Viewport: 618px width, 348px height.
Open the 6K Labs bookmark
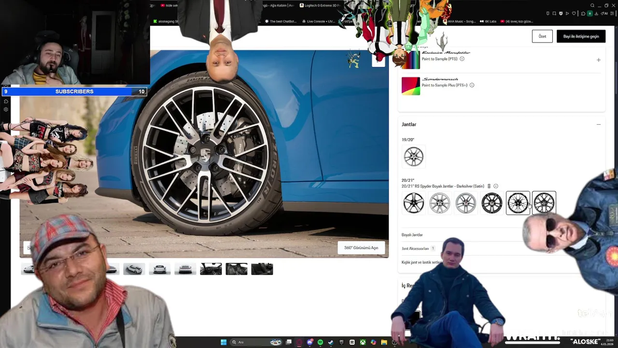click(488, 21)
